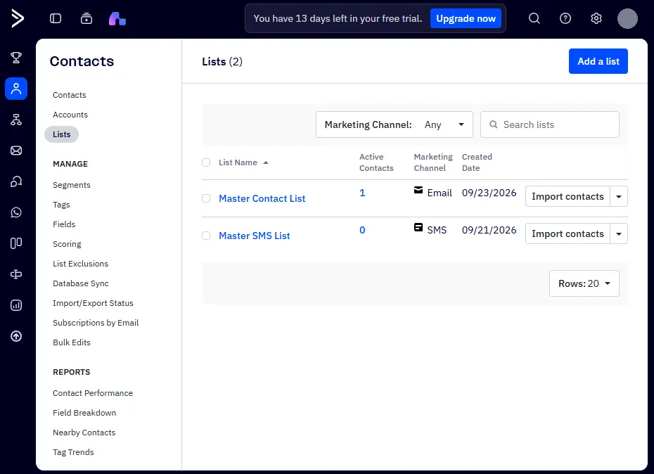The width and height of the screenshot is (654, 474).
Task: Open the Master SMS List link
Action: tap(255, 236)
